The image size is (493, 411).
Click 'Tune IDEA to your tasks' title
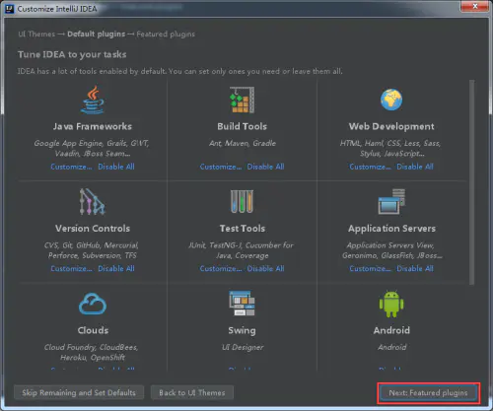[x=72, y=54]
